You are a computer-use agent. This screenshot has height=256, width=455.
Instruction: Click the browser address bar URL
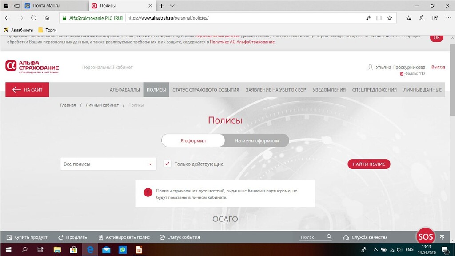pyautogui.click(x=168, y=18)
